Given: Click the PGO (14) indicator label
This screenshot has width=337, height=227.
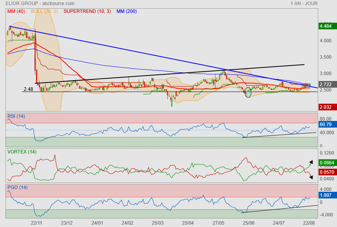Looking at the screenshot, I should pyautogui.click(x=17, y=187).
